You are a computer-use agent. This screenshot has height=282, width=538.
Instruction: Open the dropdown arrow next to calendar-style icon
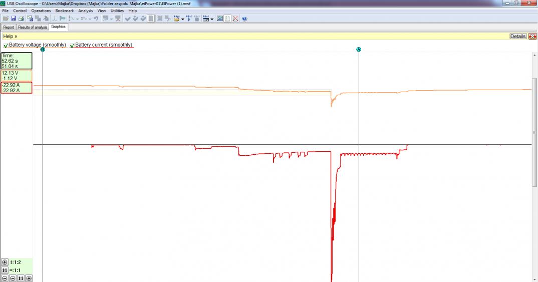coord(212,19)
